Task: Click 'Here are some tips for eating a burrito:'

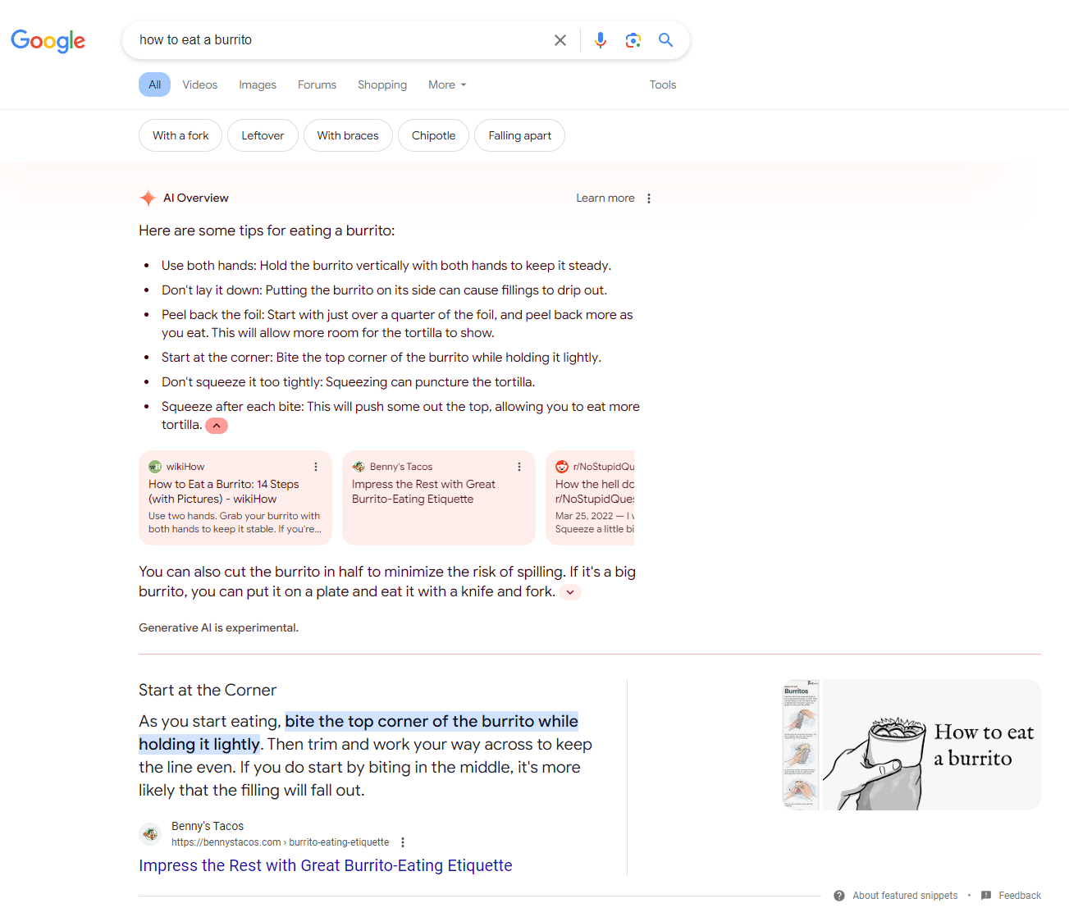Action: coord(267,230)
